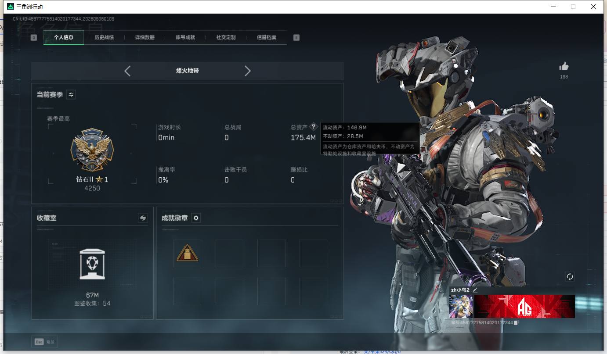The height and width of the screenshot is (354, 607).
Task: Go to the 社交定制 tab
Action: [226, 38]
